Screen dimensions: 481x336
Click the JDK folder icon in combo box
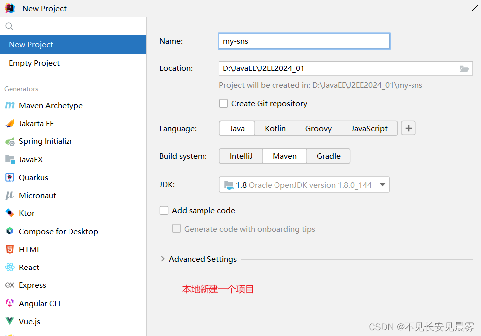point(229,185)
